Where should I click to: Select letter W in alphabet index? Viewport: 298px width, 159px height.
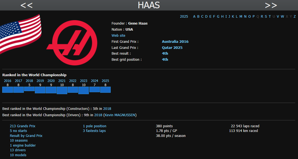click(x=283, y=17)
